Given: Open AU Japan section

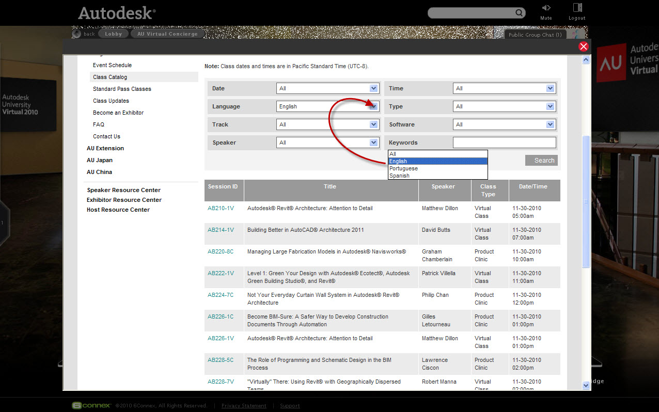Looking at the screenshot, I should [x=100, y=160].
